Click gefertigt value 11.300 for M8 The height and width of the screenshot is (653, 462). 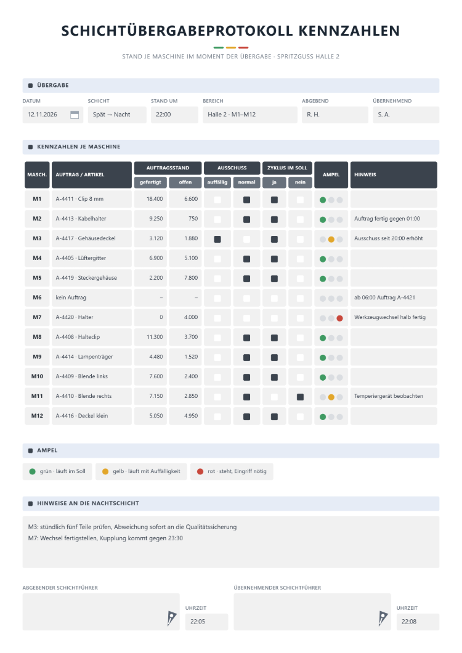pos(150,337)
